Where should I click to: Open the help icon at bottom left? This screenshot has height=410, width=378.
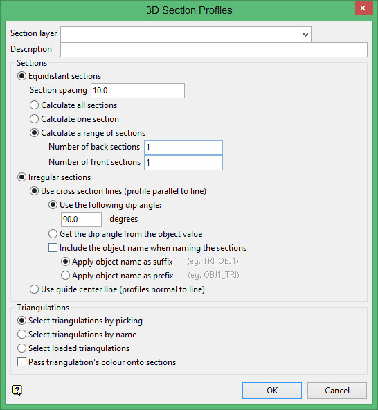tap(17, 391)
